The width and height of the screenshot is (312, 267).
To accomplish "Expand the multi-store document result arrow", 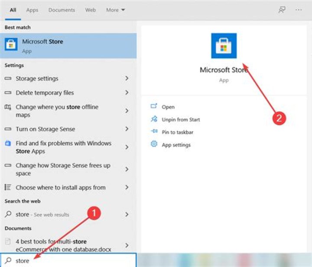I will 127,245.
